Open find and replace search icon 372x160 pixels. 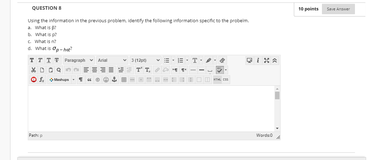point(59,70)
